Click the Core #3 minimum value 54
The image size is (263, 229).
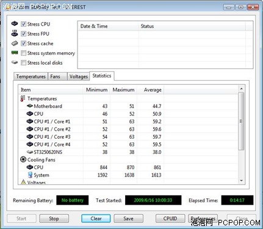[105, 137]
